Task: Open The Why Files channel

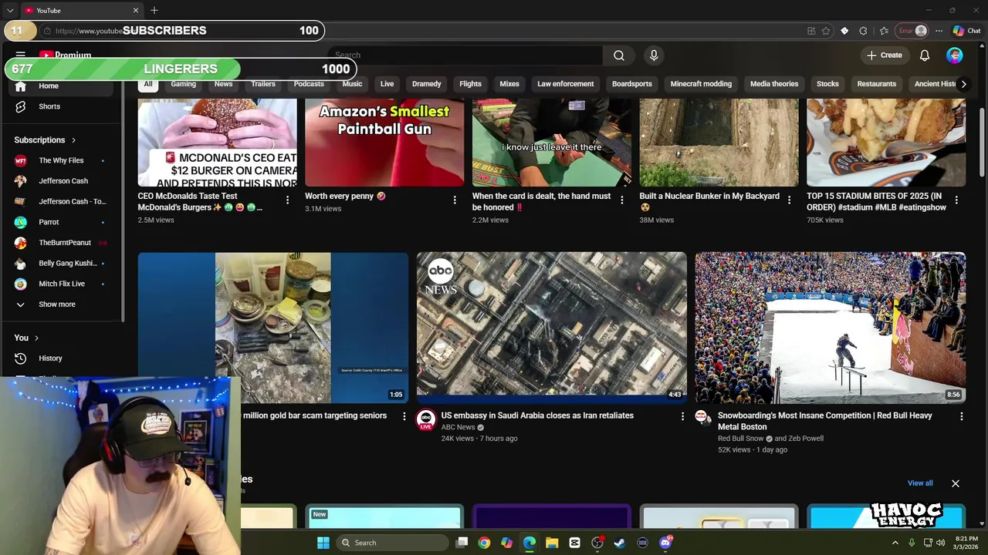Action: (62, 160)
